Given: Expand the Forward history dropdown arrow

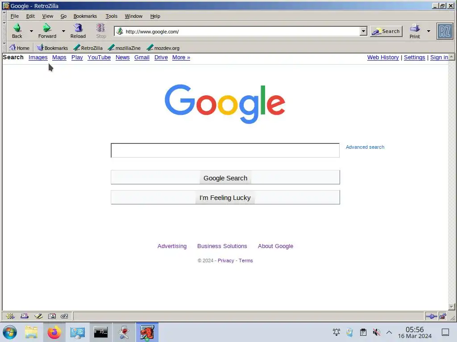Looking at the screenshot, I should 63,31.
